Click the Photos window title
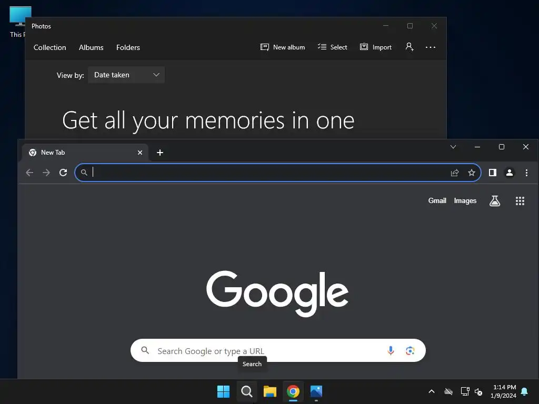Screen dimensions: 539x404 41,26
